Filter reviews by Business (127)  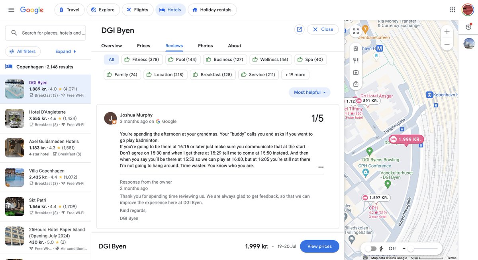point(225,60)
